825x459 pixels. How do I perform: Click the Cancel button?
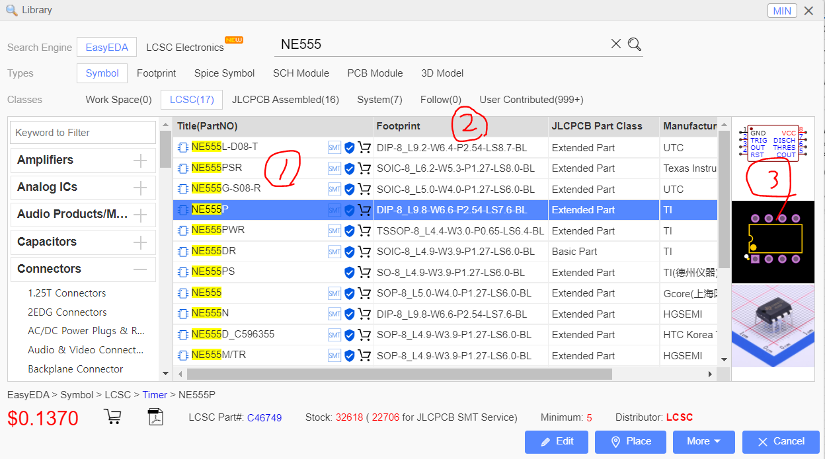click(781, 441)
